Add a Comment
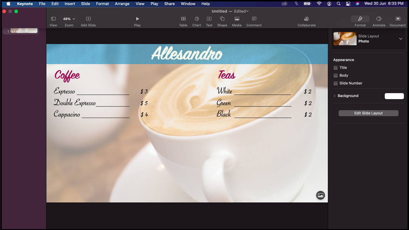 tap(254, 20)
